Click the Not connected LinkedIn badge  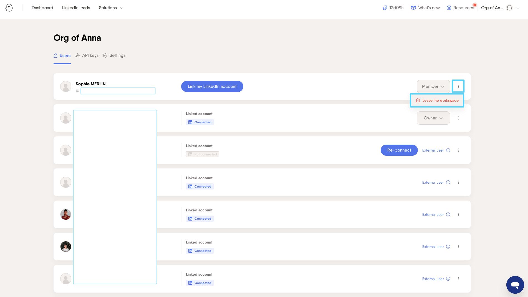[x=203, y=154]
